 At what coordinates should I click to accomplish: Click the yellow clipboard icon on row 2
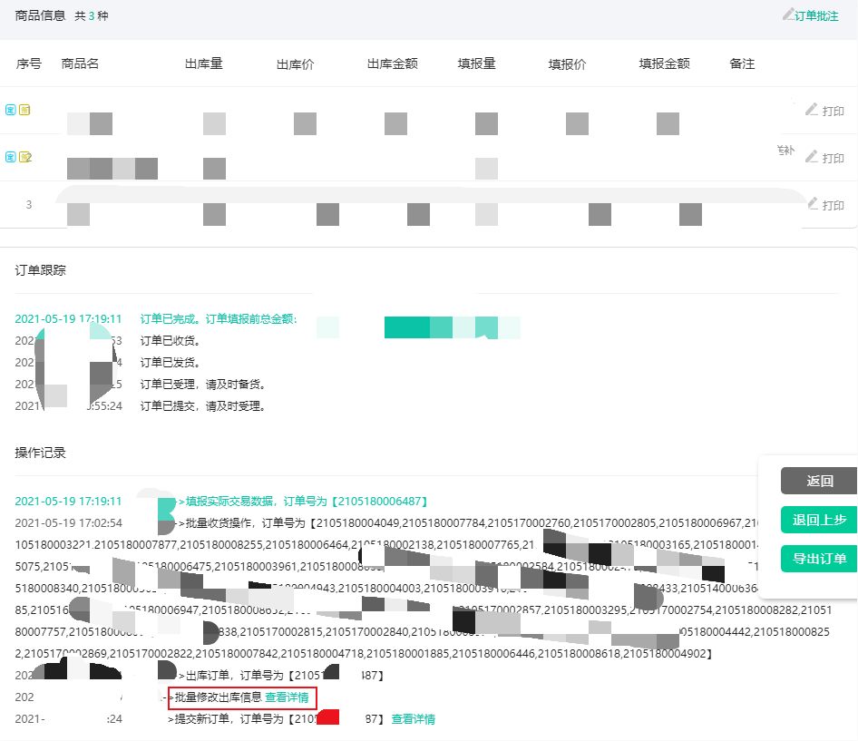tap(24, 157)
